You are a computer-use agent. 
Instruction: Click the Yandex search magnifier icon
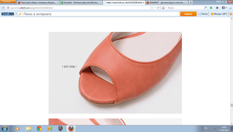205,8
